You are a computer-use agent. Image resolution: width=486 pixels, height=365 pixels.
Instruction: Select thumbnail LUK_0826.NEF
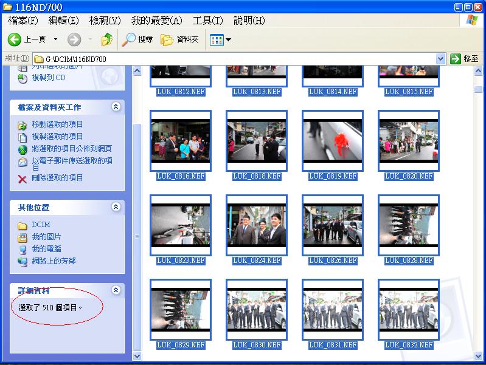pyautogui.click(x=333, y=225)
